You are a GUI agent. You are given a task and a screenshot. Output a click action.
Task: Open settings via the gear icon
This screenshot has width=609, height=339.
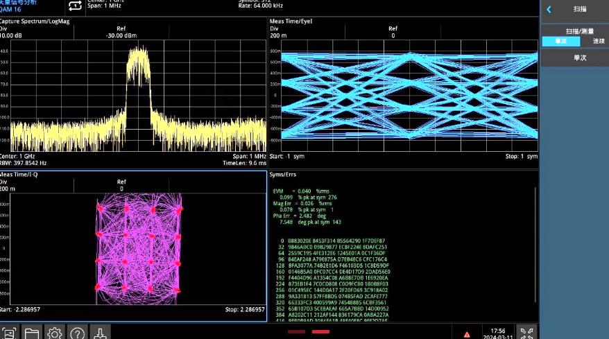[x=55, y=333]
